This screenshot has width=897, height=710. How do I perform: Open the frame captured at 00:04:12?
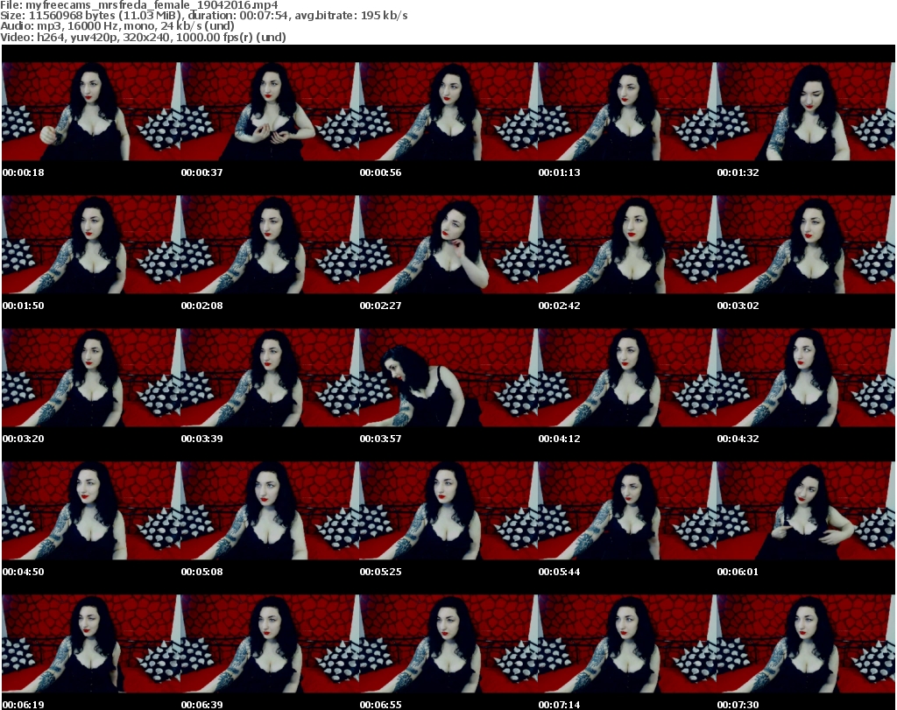pos(627,377)
